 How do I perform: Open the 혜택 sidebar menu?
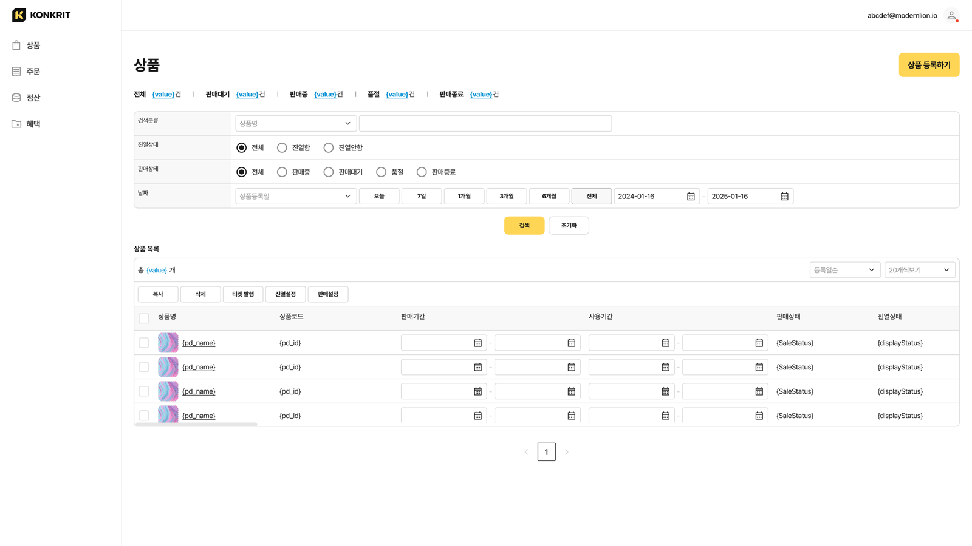26,124
